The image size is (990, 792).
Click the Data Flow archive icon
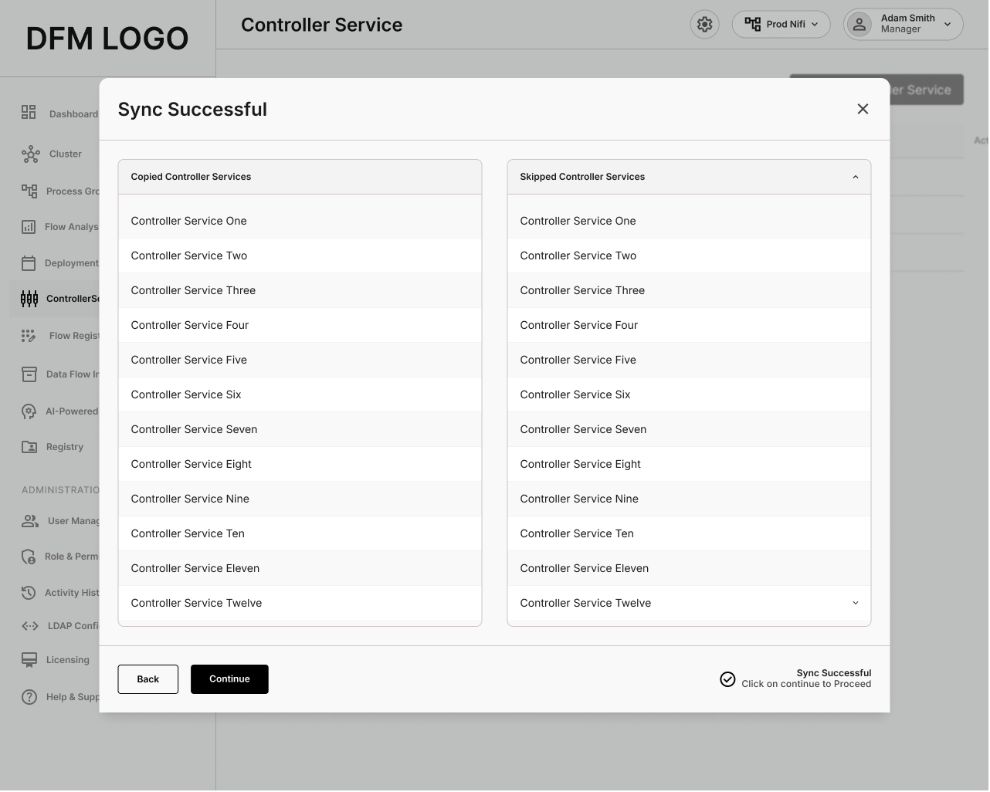[x=29, y=374]
